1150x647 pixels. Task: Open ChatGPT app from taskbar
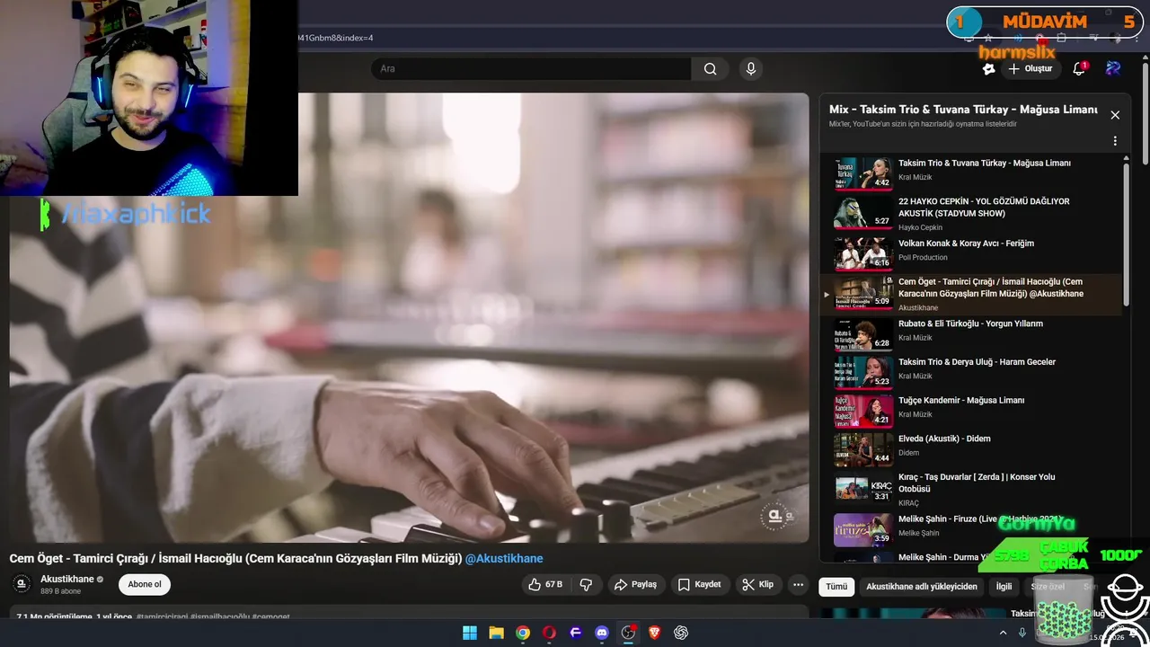point(681,633)
